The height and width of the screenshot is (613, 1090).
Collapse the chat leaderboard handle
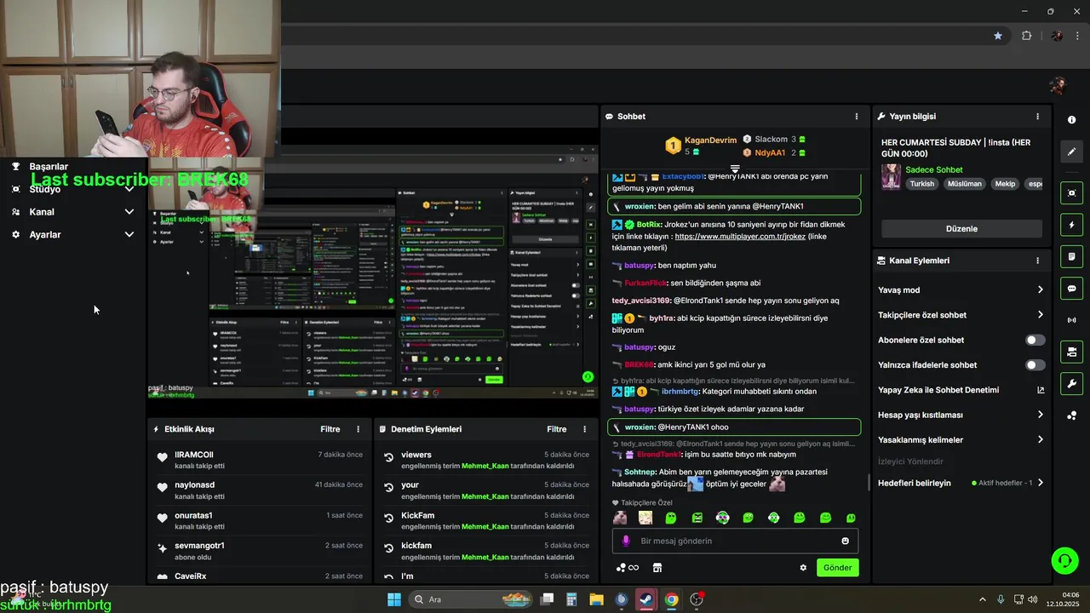(x=734, y=169)
